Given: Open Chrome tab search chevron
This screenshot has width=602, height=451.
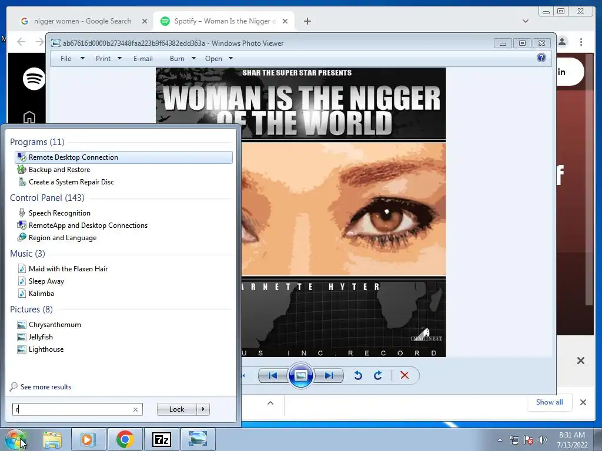Looking at the screenshot, I should [525, 21].
